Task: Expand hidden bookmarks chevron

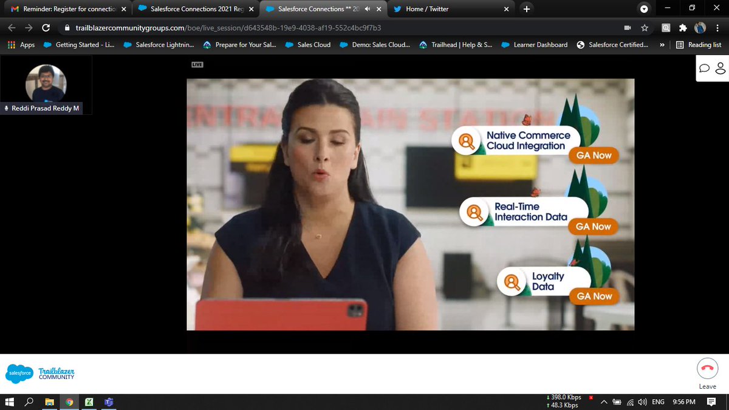Action: 662,44
